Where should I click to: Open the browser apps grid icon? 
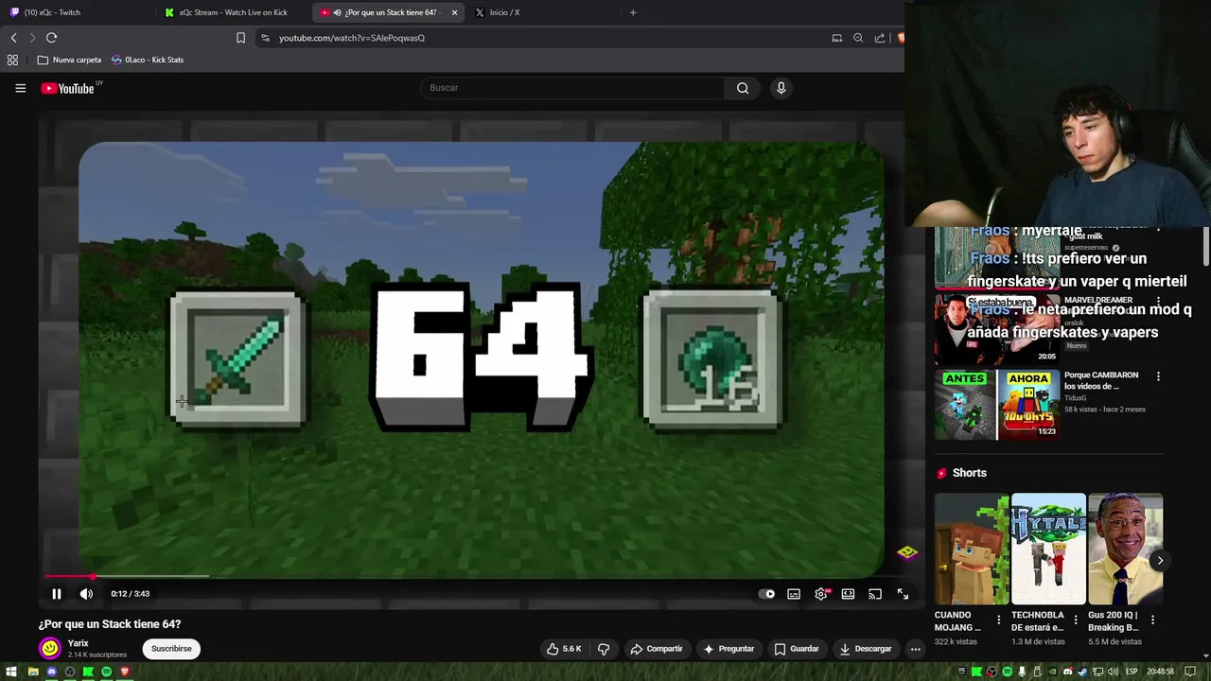(x=12, y=60)
